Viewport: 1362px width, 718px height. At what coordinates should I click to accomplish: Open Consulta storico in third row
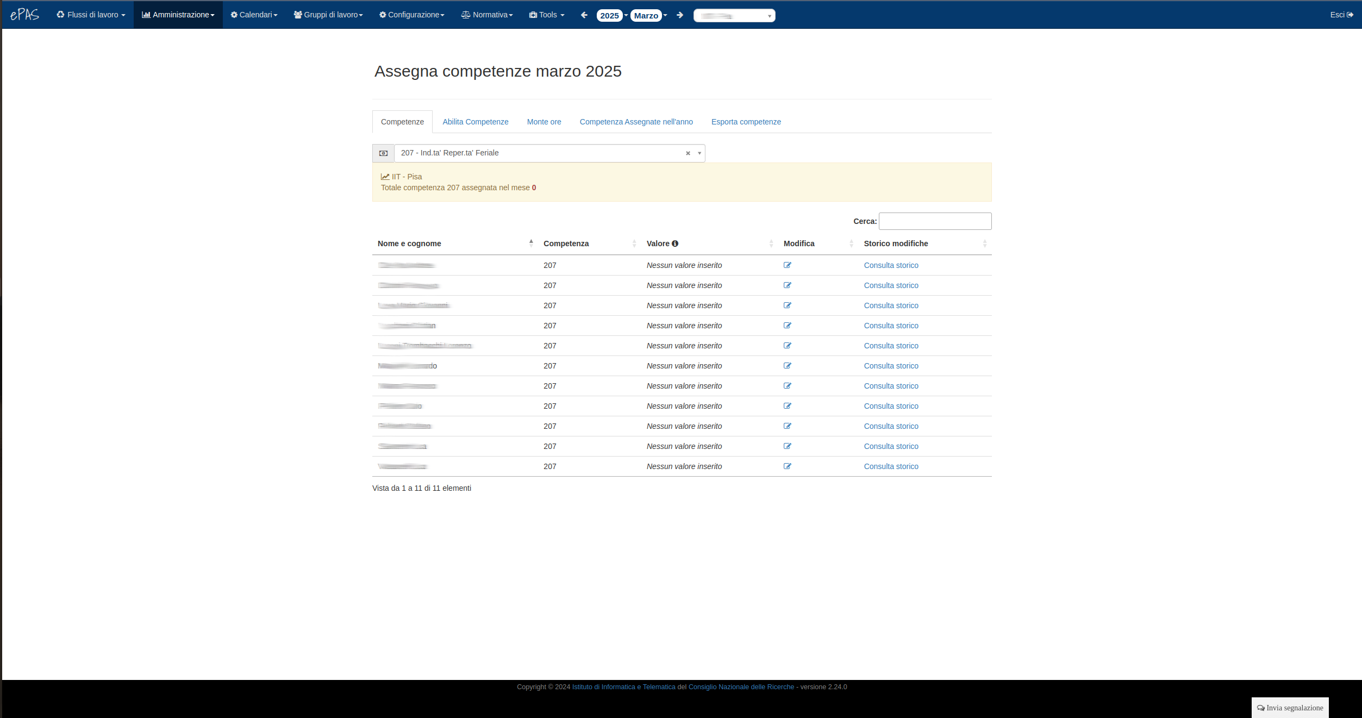891,305
